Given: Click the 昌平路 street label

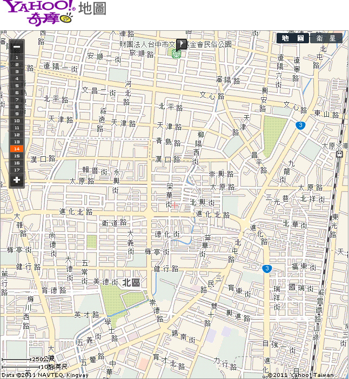Looking at the screenshot, I should [x=258, y=162].
